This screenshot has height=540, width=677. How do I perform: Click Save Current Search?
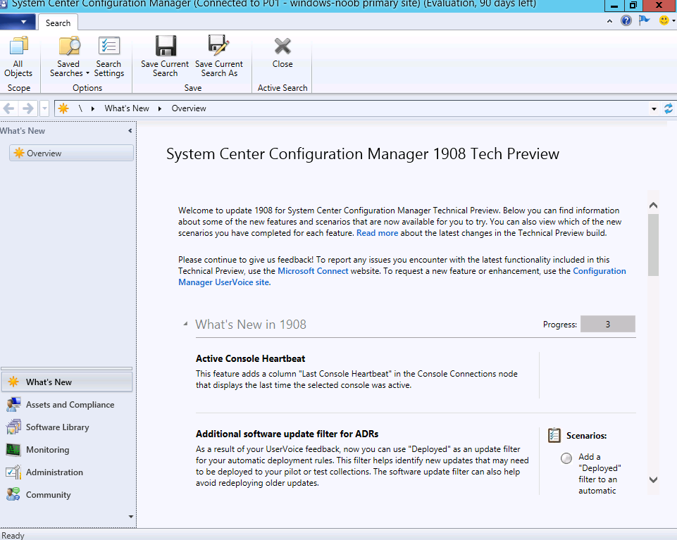(165, 57)
